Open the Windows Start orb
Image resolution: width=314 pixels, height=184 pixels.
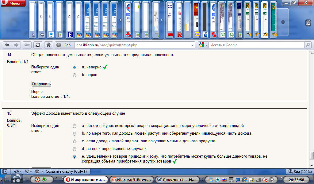(17, 179)
